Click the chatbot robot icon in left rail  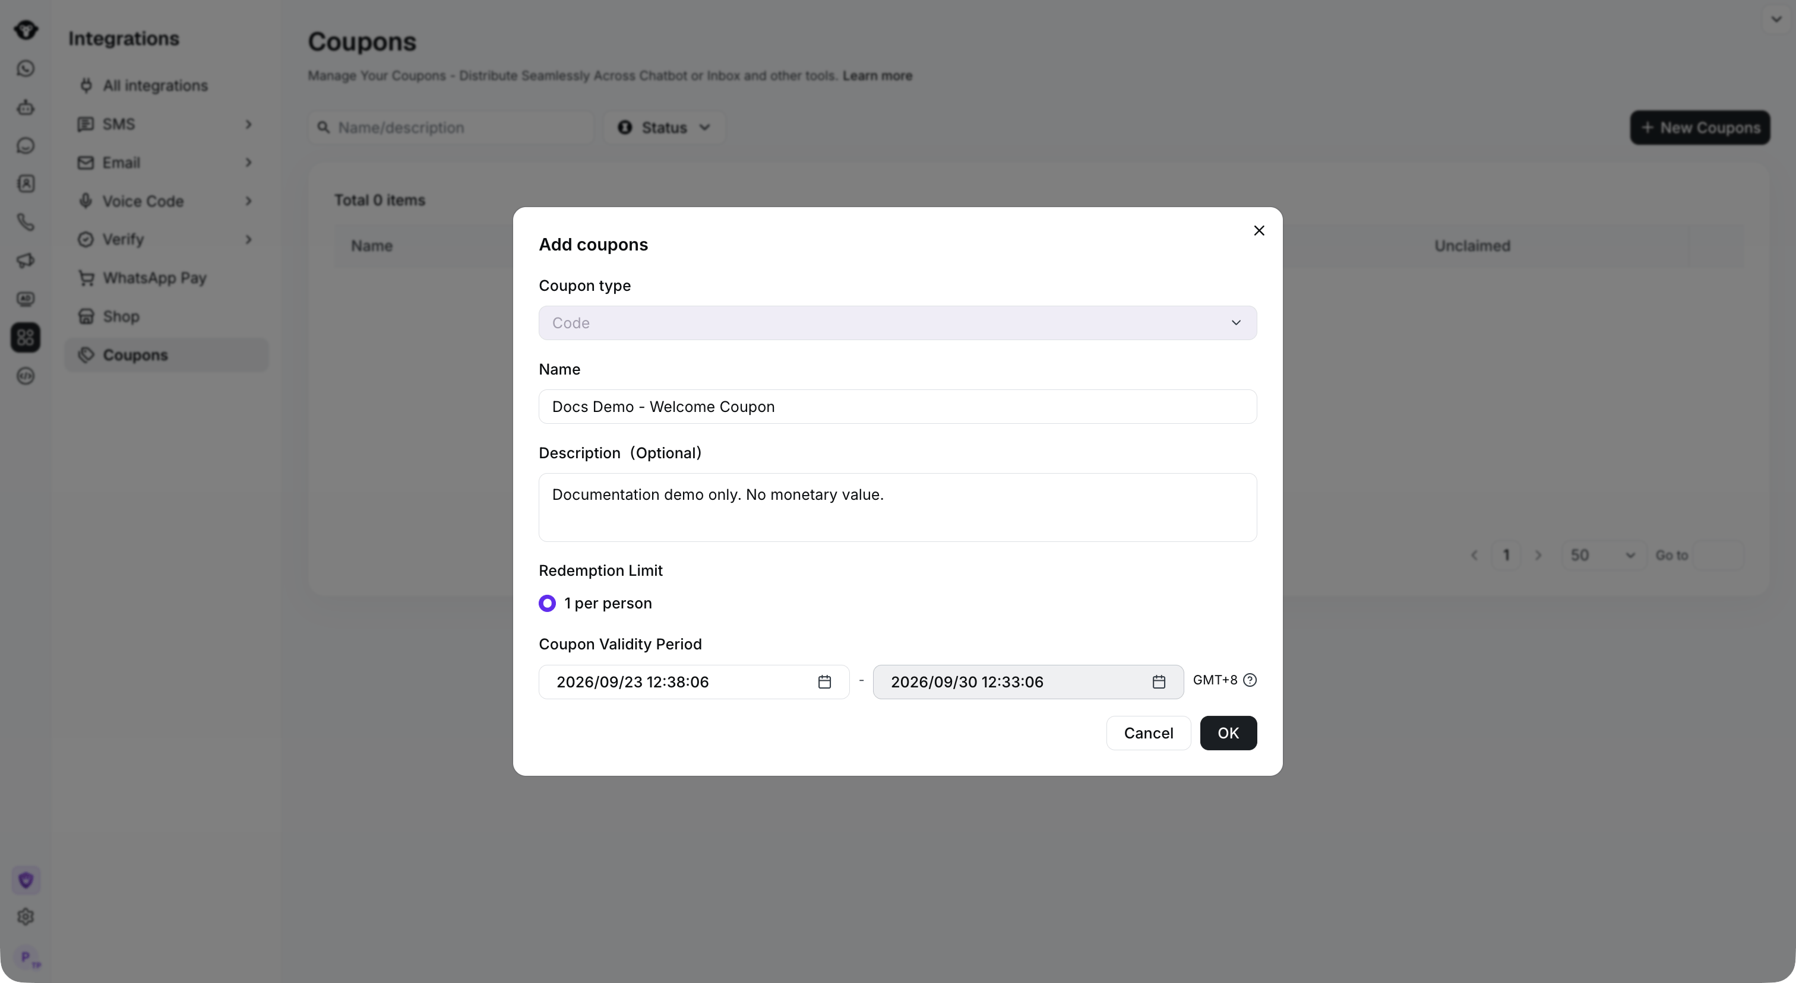pos(26,107)
